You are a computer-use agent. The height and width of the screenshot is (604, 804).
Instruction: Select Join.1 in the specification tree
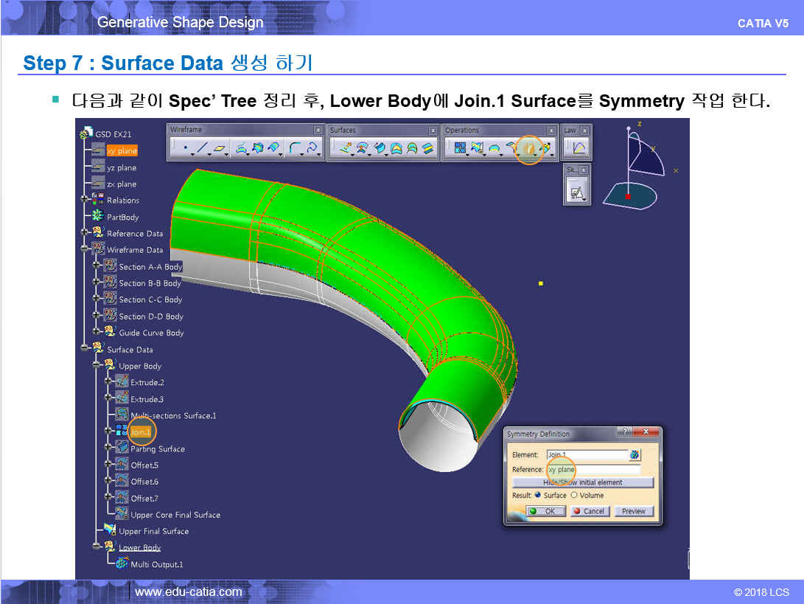click(140, 431)
